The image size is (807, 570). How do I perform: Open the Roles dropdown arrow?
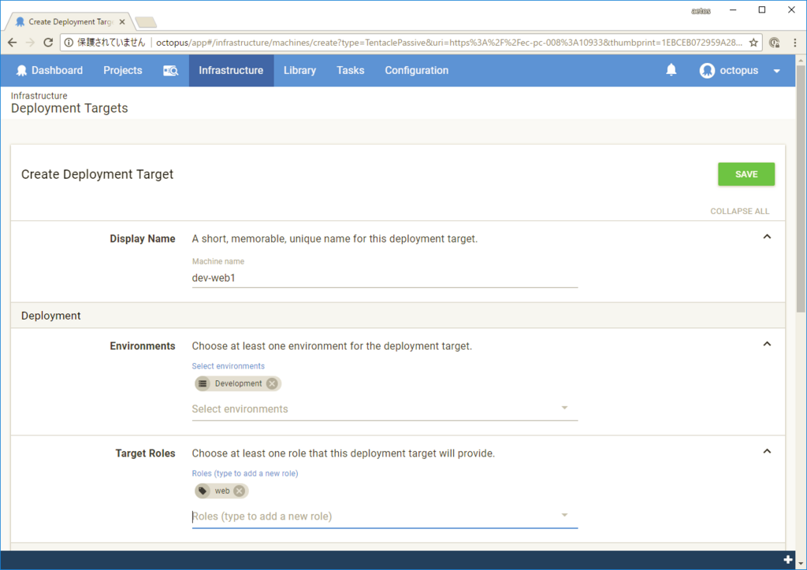point(564,516)
